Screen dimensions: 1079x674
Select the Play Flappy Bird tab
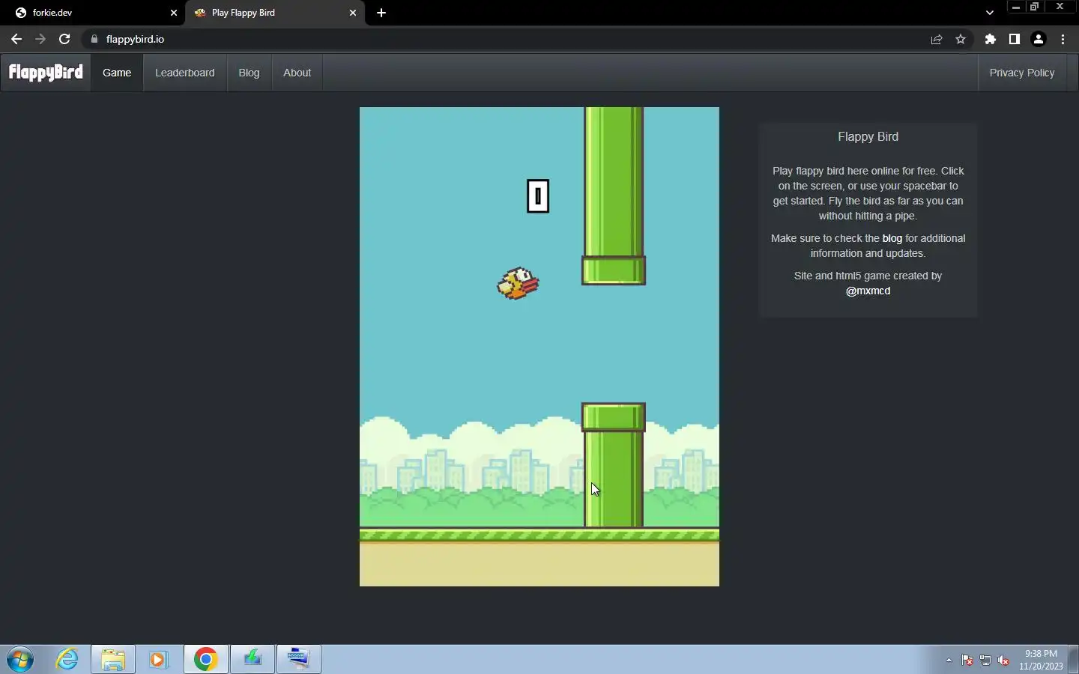click(x=275, y=13)
